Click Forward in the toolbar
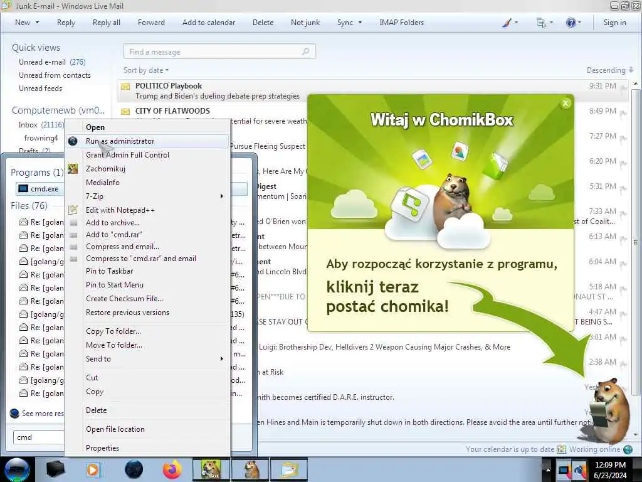Screen dimensions: 642x482 [x=151, y=23]
